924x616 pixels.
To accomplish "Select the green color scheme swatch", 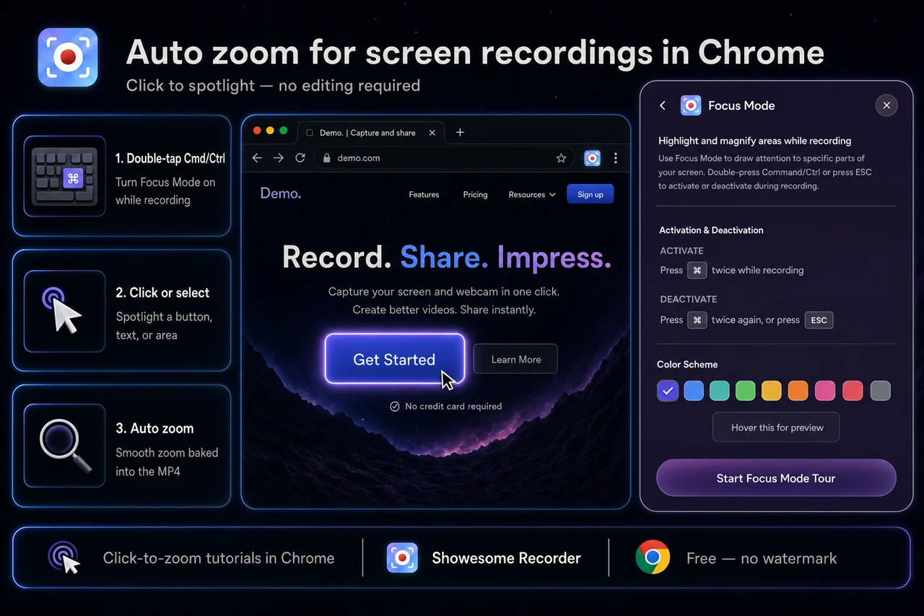I will coord(746,391).
